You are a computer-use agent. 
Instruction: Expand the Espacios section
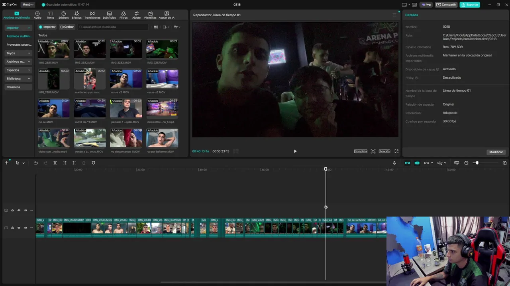(18, 70)
